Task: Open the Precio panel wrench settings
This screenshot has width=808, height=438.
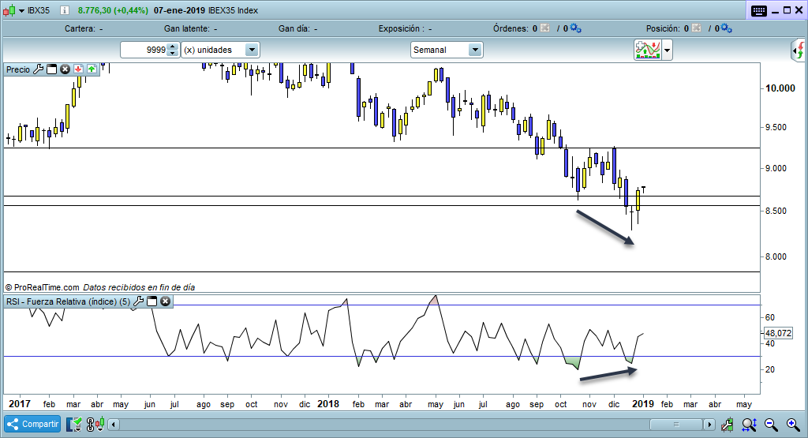Action: (x=38, y=69)
